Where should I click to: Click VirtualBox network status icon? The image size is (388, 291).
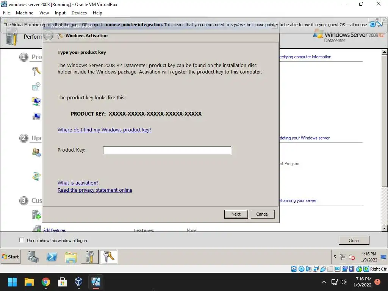click(316, 269)
